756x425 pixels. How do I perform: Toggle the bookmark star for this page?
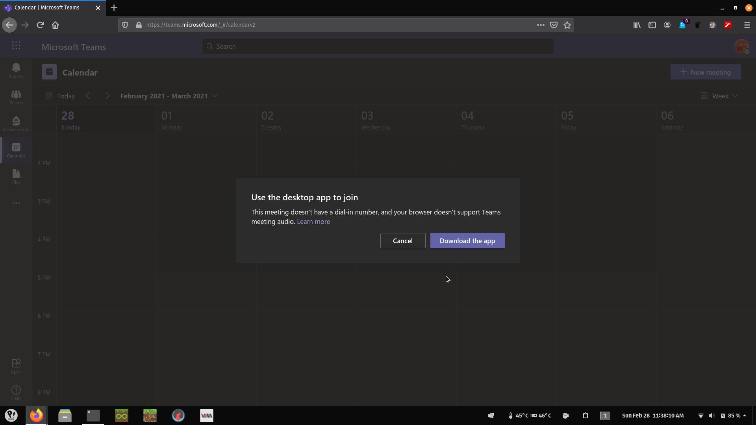click(567, 25)
